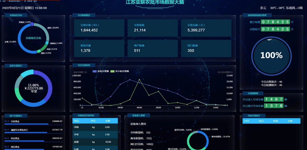Click the 蔬菜 28.06% donut label
Image resolution: width=307 pixels, height=150 pixels.
[x=53, y=28]
